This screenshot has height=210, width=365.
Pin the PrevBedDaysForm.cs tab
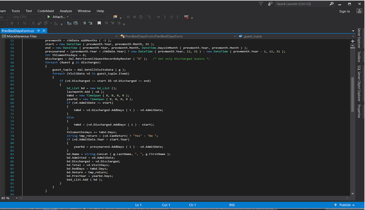39,31
